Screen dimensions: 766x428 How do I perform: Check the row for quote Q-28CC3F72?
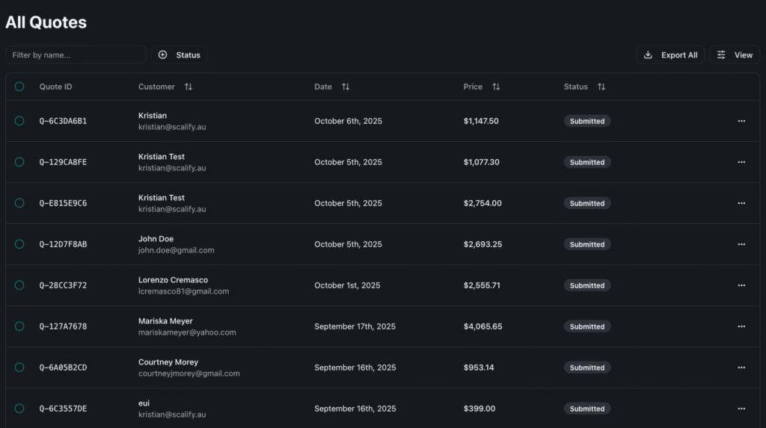tap(19, 285)
